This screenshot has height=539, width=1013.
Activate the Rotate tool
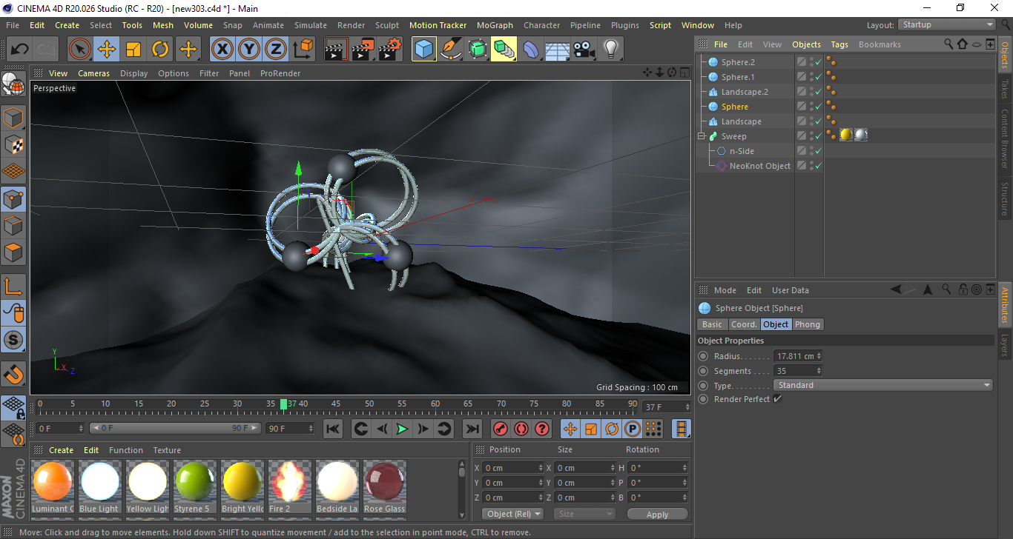coord(160,50)
